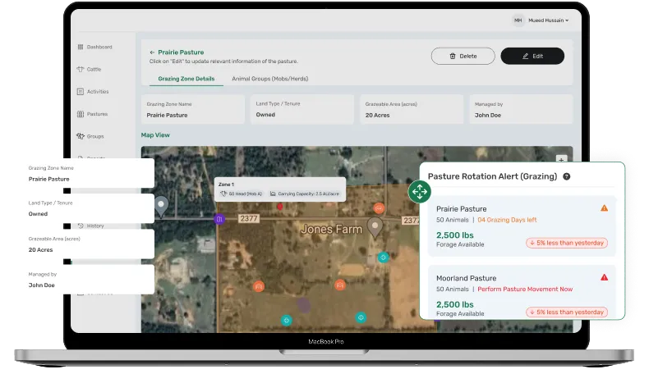This screenshot has height=383, width=649.
Task: Click the 'Moorland Pasture' alert title
Action: (466, 279)
